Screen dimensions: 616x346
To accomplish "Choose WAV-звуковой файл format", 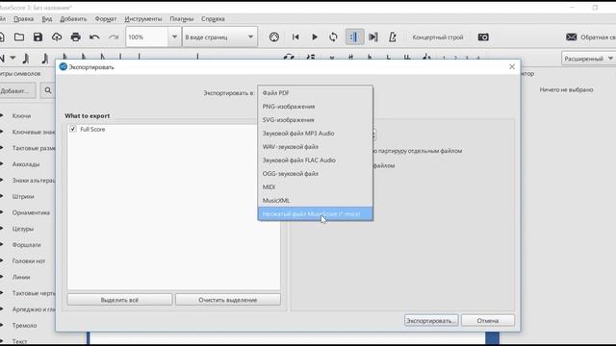I will (x=316, y=146).
